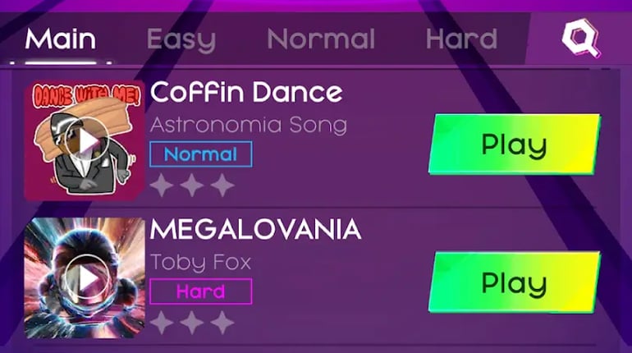Image resolution: width=632 pixels, height=353 pixels.
Task: Switch to the Main tab
Action: point(60,39)
